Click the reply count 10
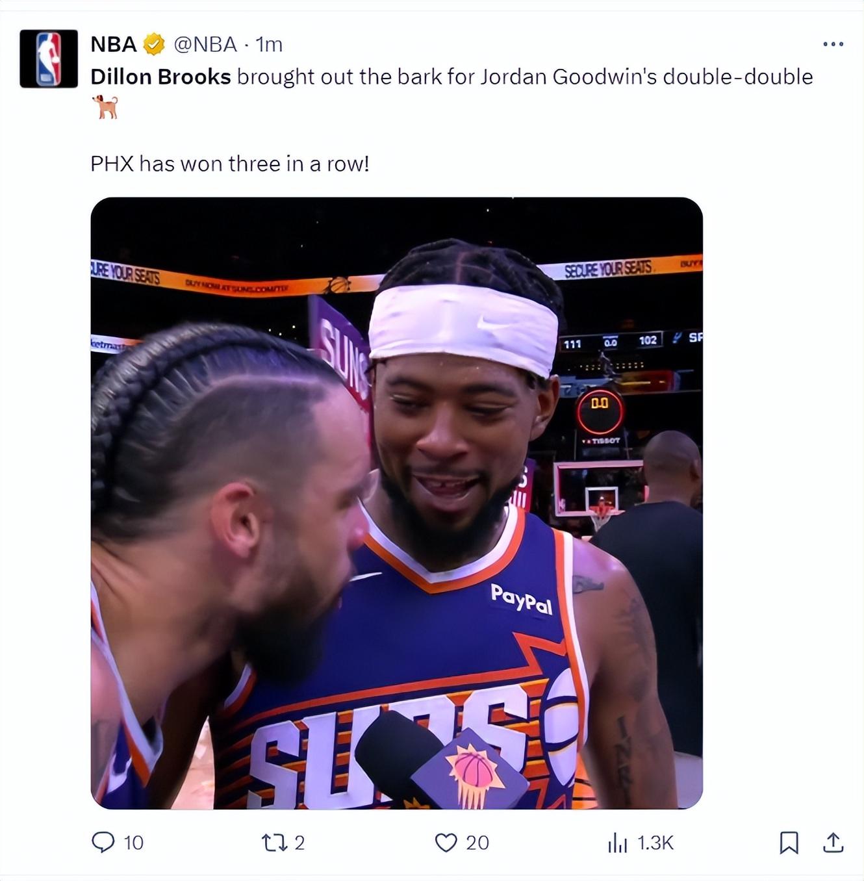Image resolution: width=864 pixels, height=881 pixels. tap(133, 843)
